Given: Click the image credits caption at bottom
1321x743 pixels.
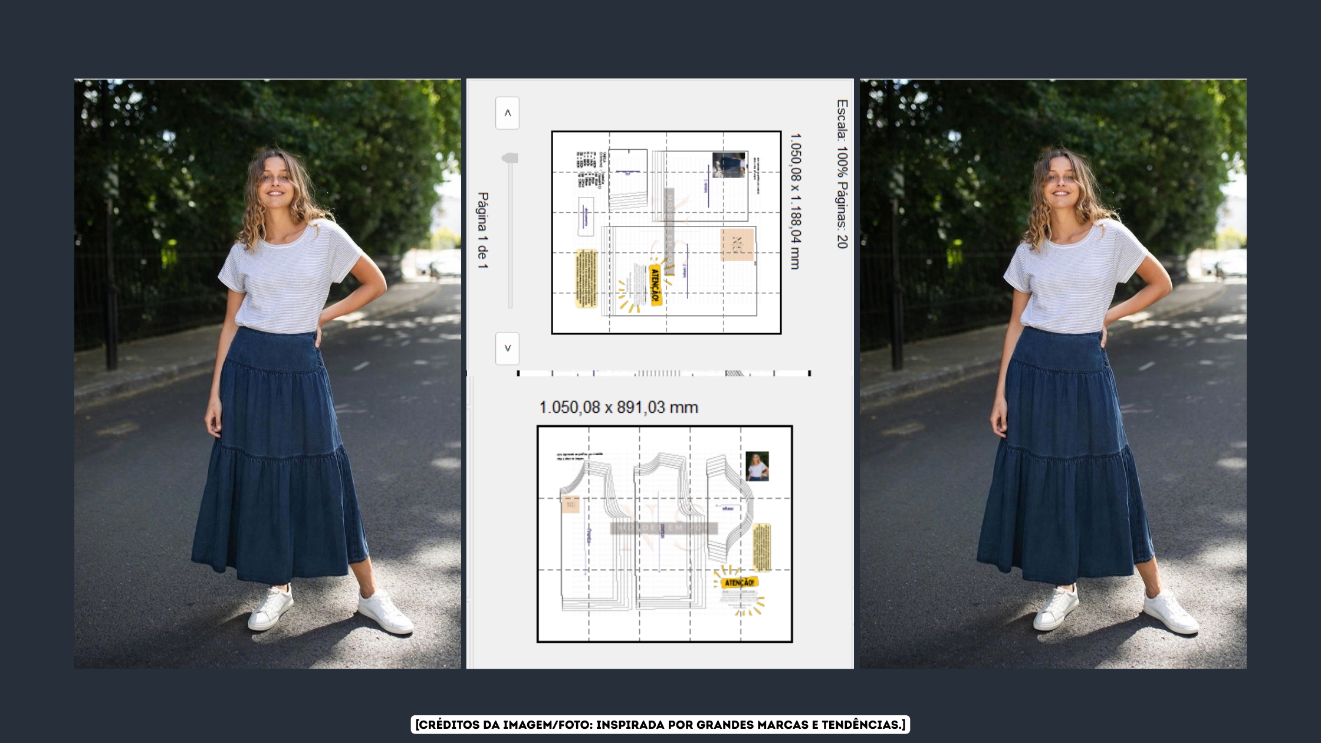Looking at the screenshot, I should [660, 725].
